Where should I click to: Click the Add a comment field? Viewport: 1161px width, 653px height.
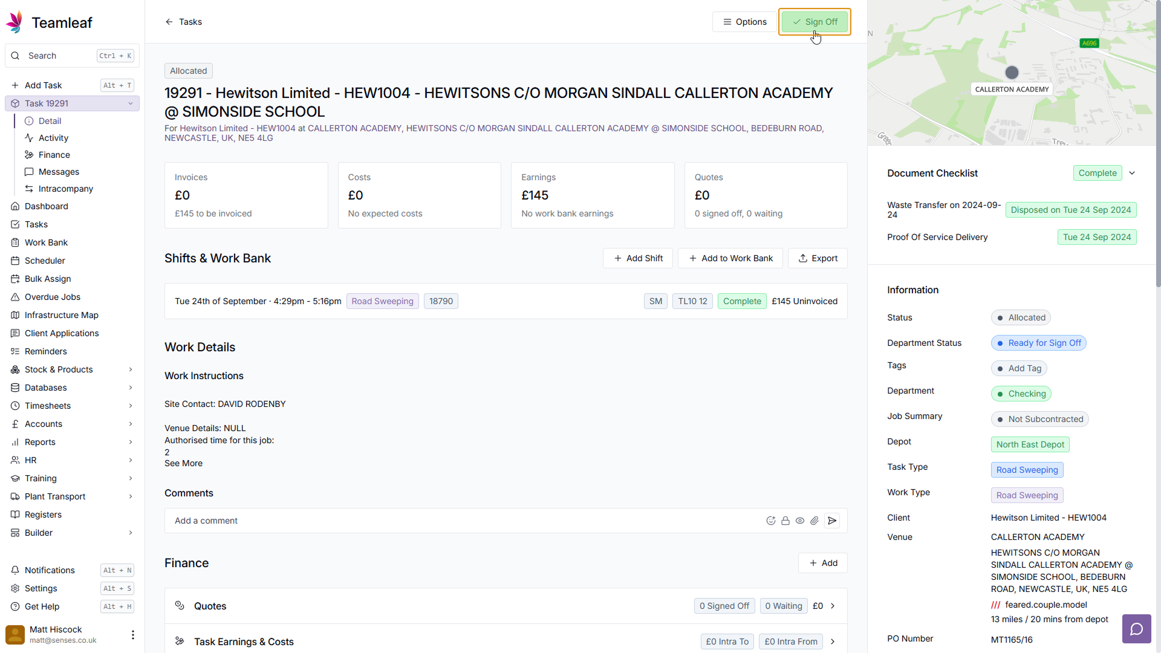(460, 521)
